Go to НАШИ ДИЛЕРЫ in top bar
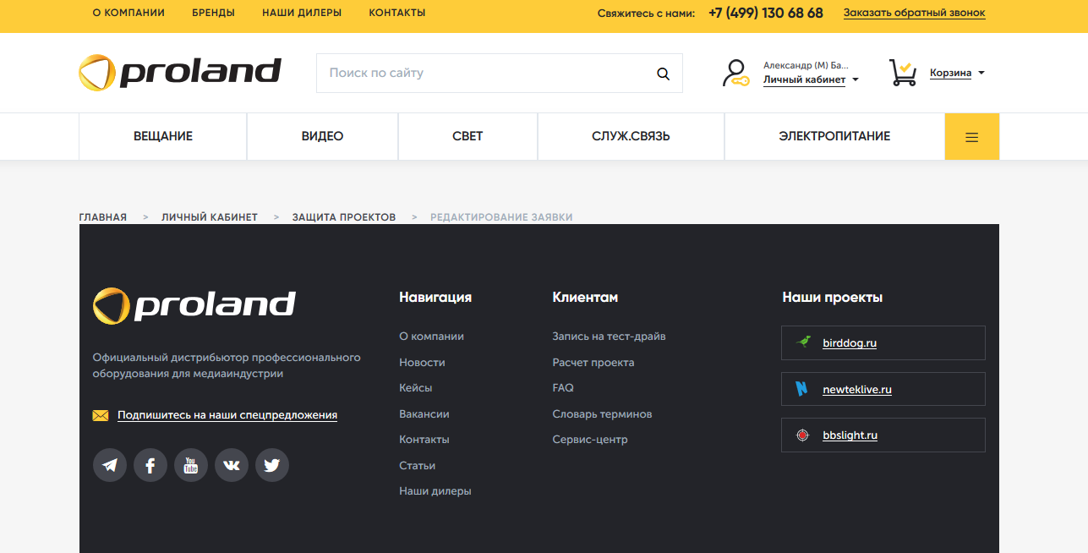Screen dimensions: 1088x553 pos(302,14)
